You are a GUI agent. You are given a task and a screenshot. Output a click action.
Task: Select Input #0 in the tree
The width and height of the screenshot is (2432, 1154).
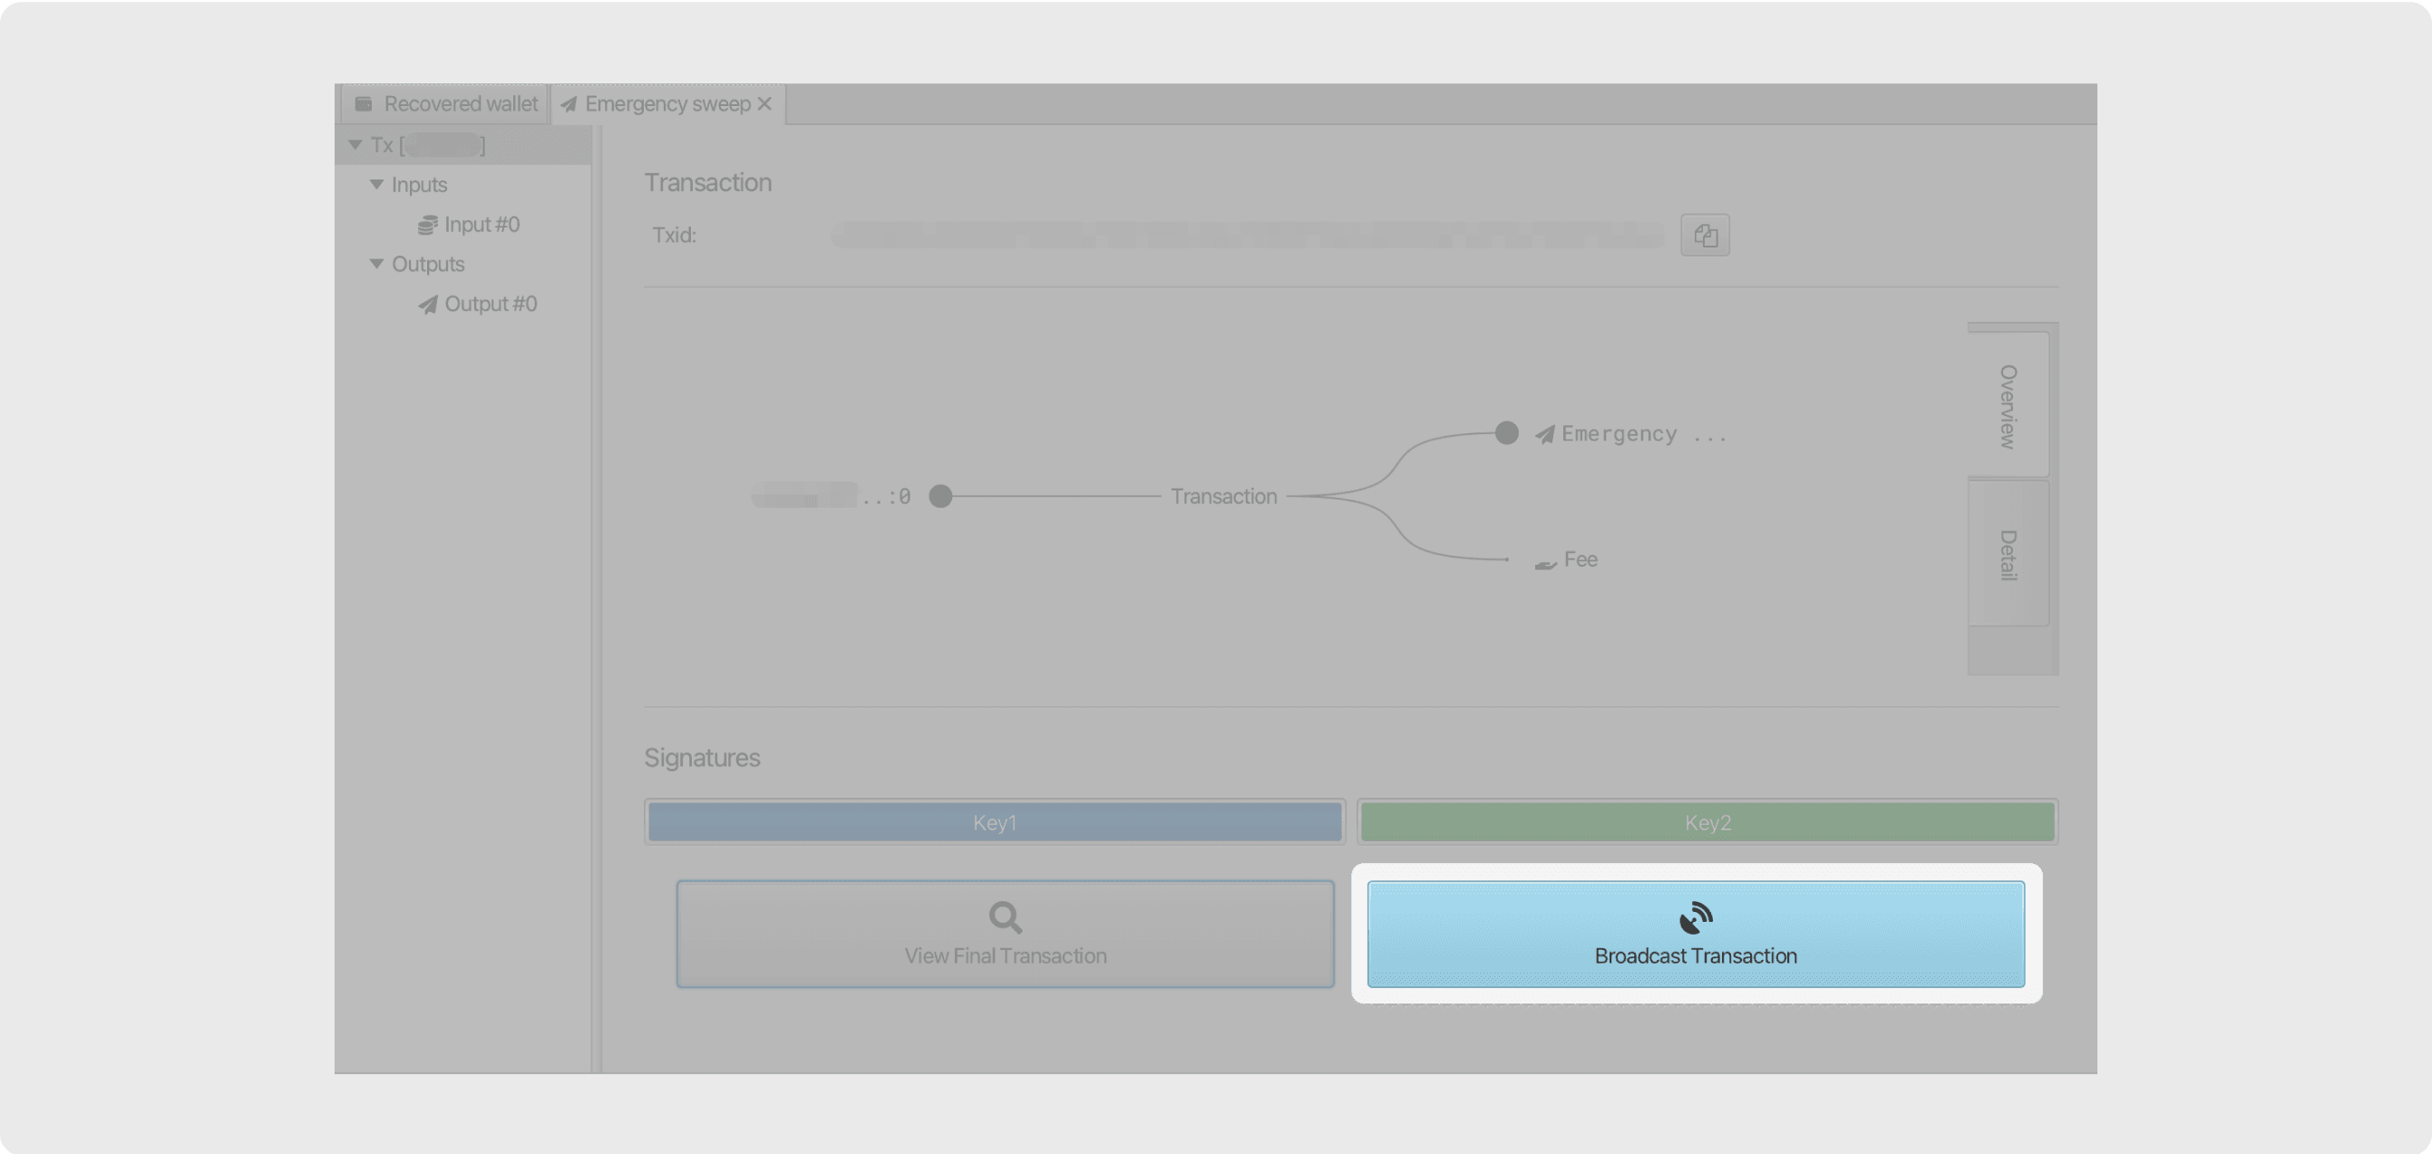469,225
